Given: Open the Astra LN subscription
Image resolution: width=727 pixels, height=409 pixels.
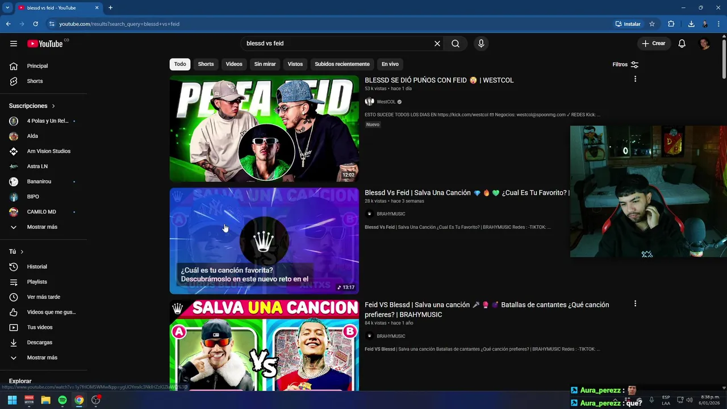Looking at the screenshot, I should (x=44, y=166).
